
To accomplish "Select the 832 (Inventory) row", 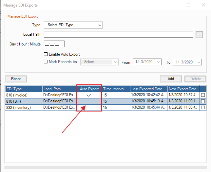I will click(x=24, y=108).
